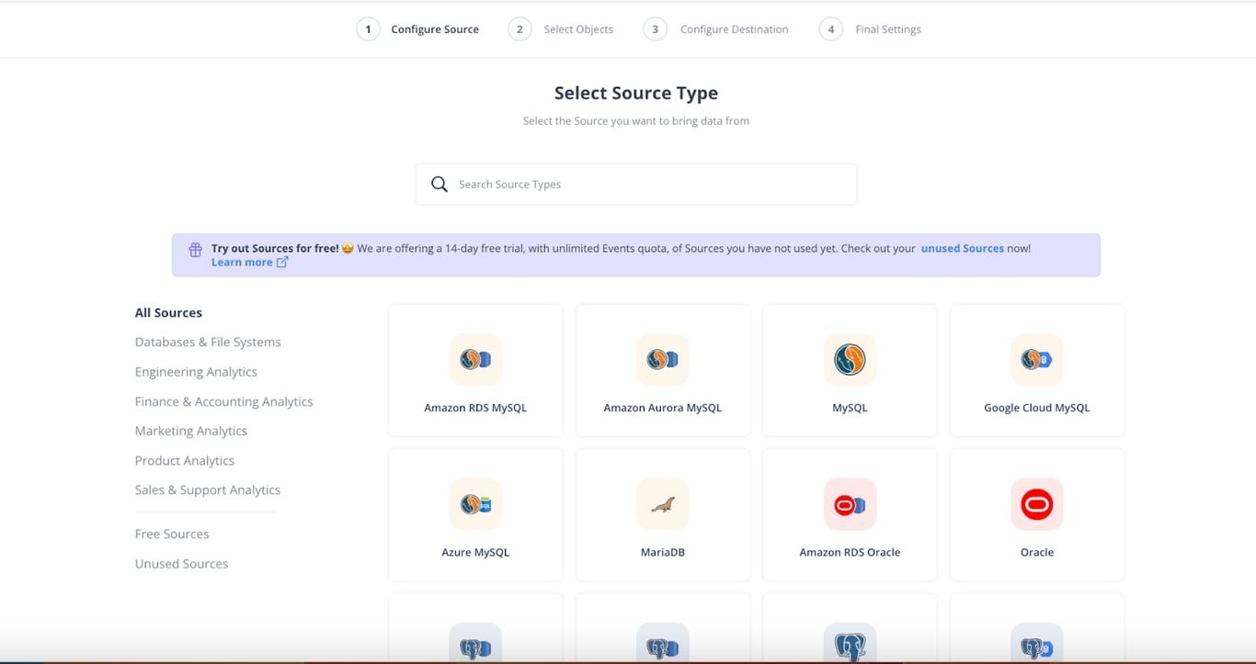Click the Amazon RDS Oracle label
The image size is (1256, 664).
point(850,553)
